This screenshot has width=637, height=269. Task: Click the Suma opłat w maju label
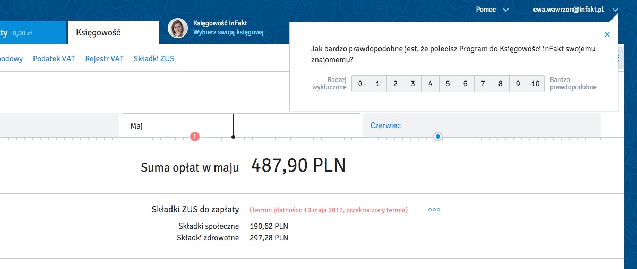click(x=190, y=168)
